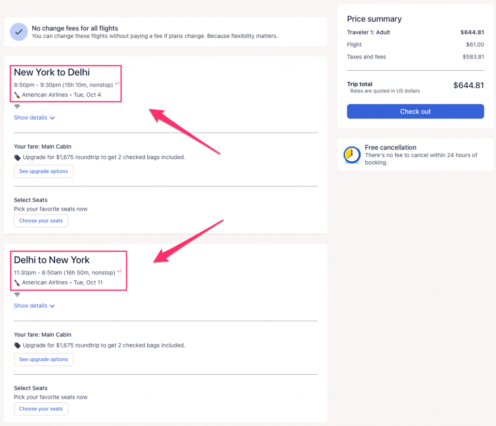Open See upgrade options for the outbound flight
Image resolution: width=496 pixels, height=426 pixels.
point(44,171)
